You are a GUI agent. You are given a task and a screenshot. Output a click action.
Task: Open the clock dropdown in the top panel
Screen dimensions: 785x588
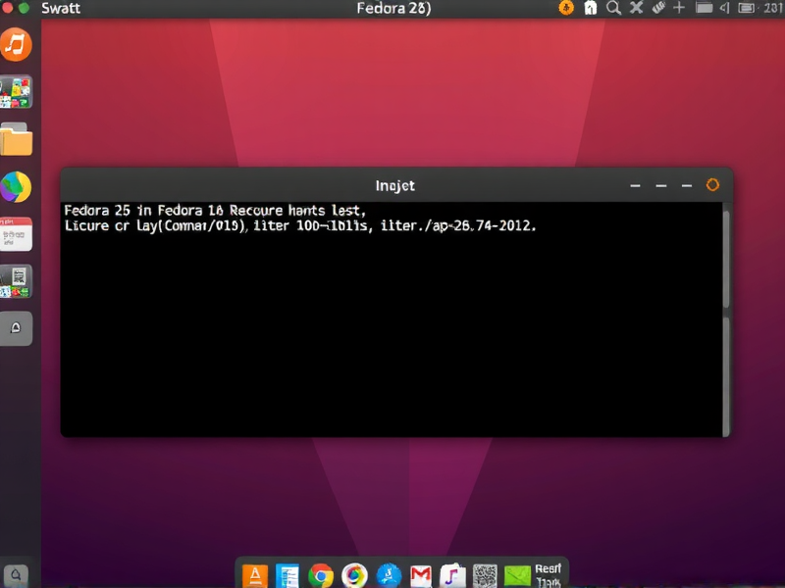point(769,10)
